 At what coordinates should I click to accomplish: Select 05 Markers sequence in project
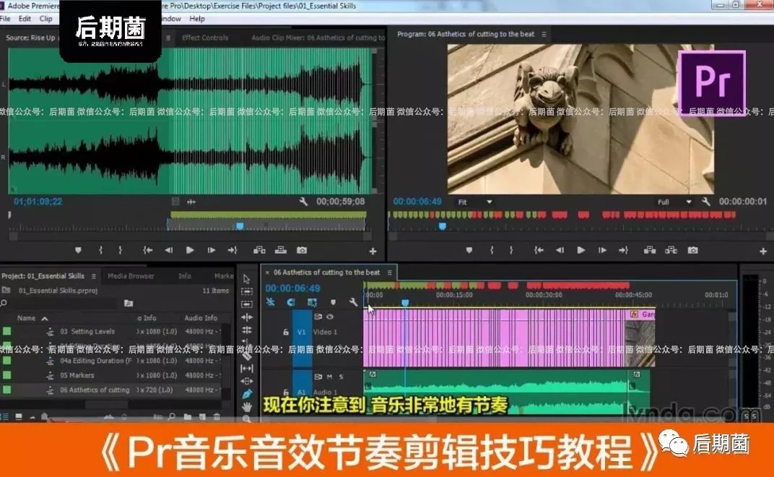click(x=77, y=375)
